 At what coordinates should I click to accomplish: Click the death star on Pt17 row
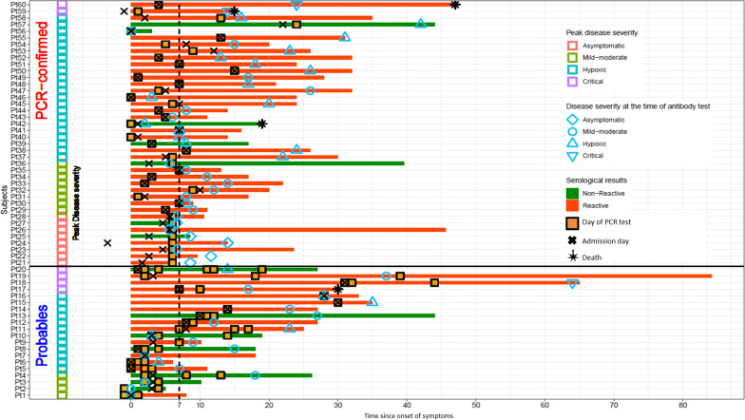click(338, 289)
